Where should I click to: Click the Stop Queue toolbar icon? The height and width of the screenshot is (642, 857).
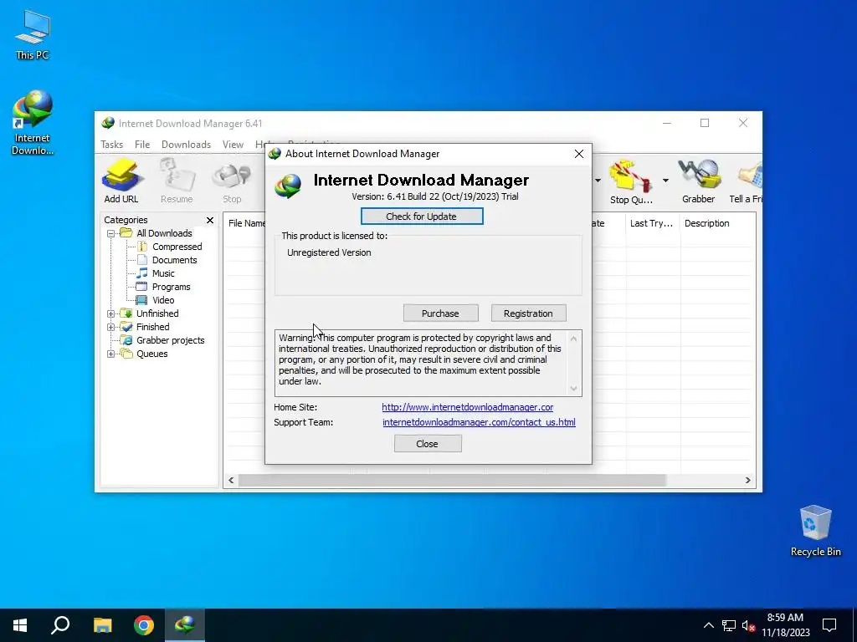pos(631,181)
